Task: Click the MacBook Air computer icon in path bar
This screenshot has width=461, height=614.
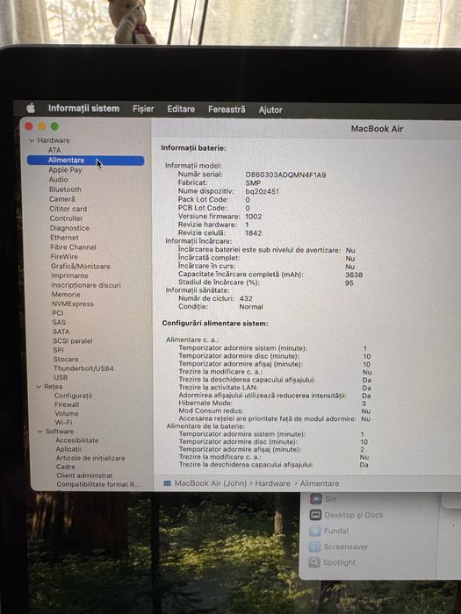Action: click(x=168, y=483)
